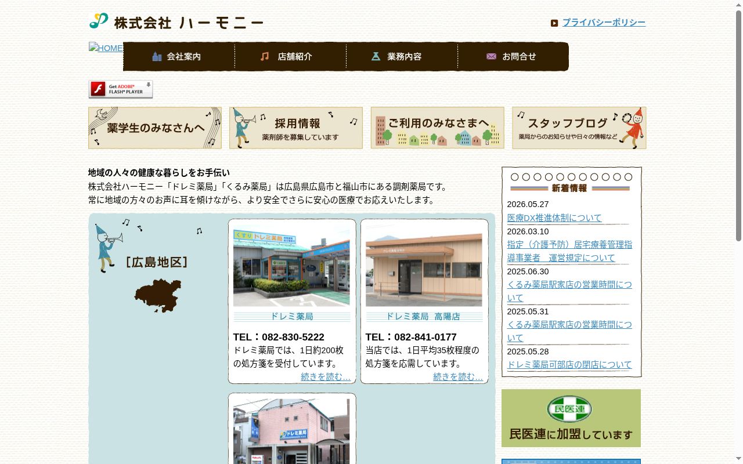Open the プライバシーポリシー link
The image size is (743, 464).
point(604,23)
